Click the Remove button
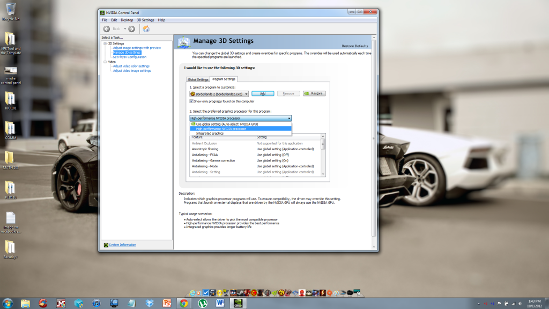This screenshot has width=549, height=309. [x=288, y=93]
